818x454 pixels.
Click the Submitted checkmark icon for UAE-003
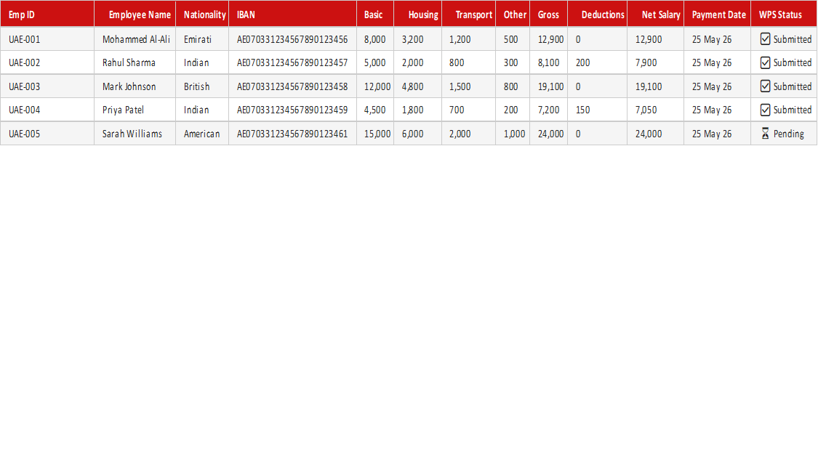765,86
